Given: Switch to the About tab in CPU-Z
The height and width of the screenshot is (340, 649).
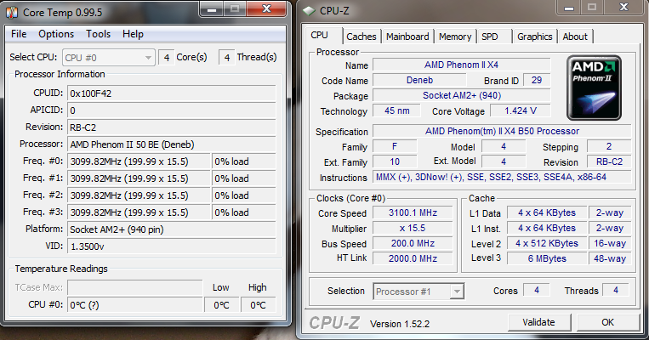Looking at the screenshot, I should [575, 37].
